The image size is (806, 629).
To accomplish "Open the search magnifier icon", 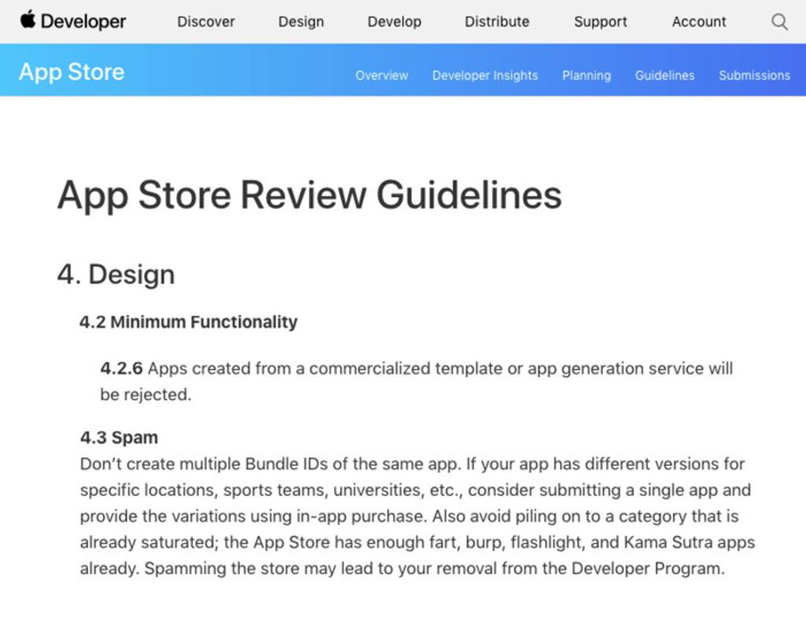I will point(779,21).
